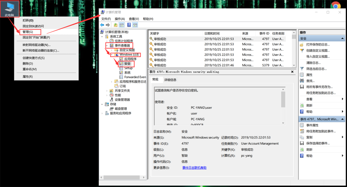Viewport: 347px width, 187px height.
Task: Open the Chrome icon on desktop
Action: [x=336, y=5]
